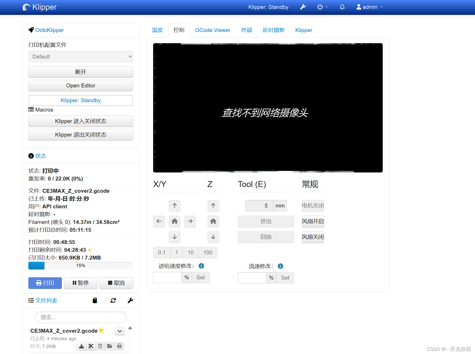Unfavorite CE3MAX_Z_cover2.gcode via its star
This screenshot has height=354, width=475.
point(101,330)
